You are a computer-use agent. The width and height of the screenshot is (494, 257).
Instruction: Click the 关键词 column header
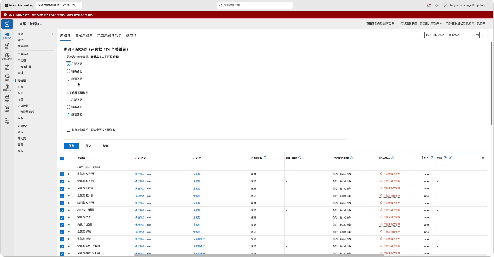(x=81, y=158)
